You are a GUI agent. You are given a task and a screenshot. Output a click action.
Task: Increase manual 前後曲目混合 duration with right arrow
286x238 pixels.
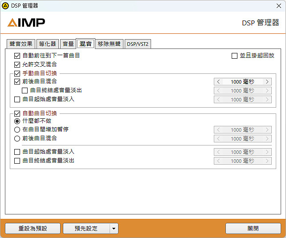(267, 81)
